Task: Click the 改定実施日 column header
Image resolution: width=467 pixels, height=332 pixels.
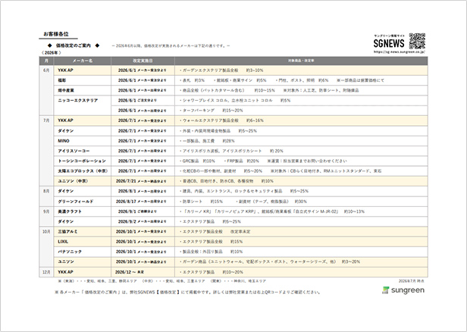Action: pyautogui.click(x=143, y=61)
